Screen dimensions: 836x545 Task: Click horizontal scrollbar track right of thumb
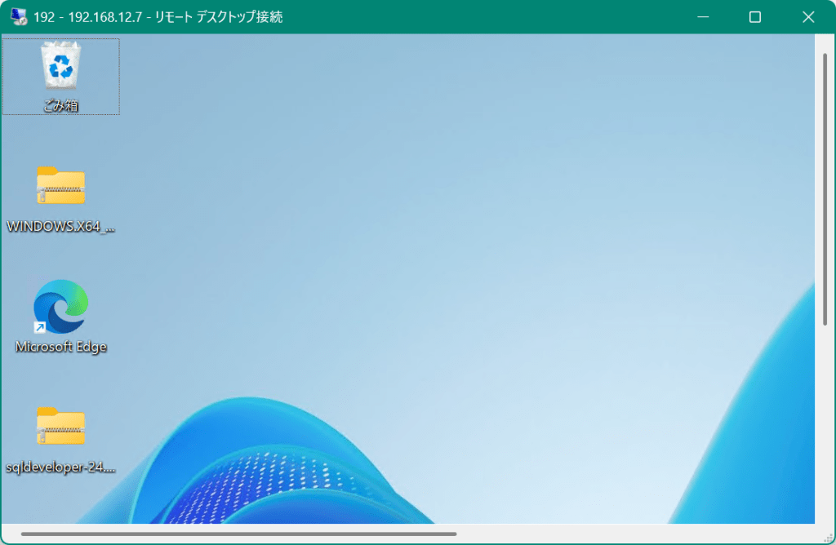[637, 534]
